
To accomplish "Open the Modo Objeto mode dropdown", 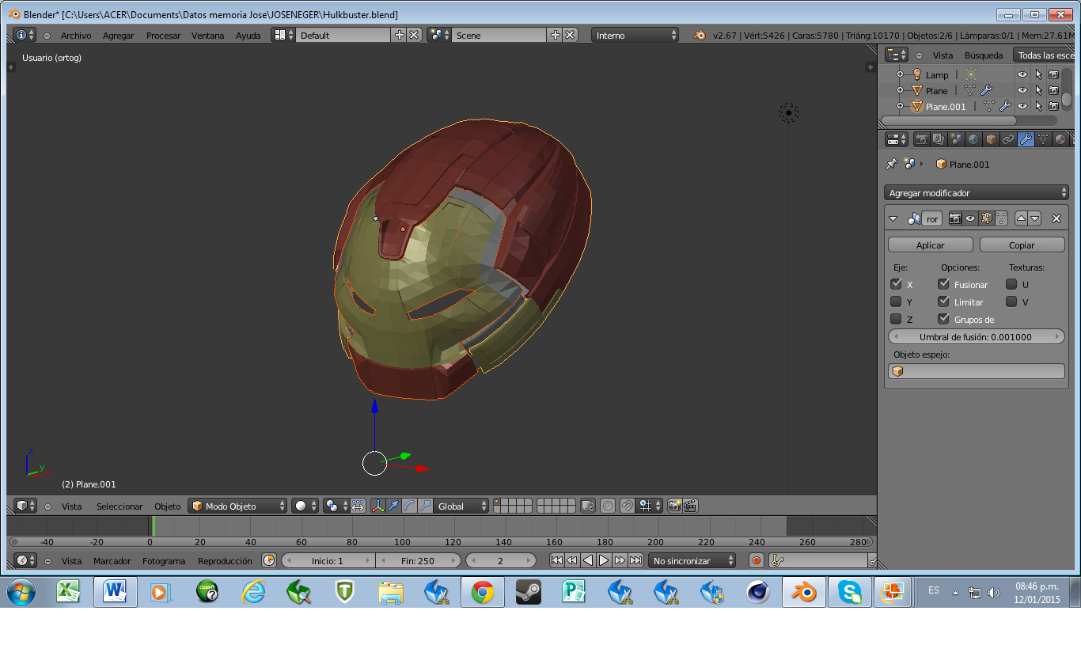I will pos(237,506).
